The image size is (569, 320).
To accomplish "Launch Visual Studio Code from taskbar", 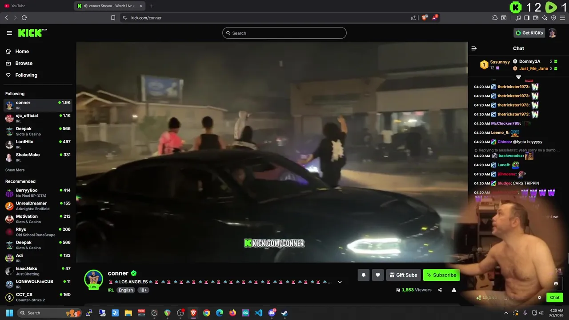I will pos(259,313).
